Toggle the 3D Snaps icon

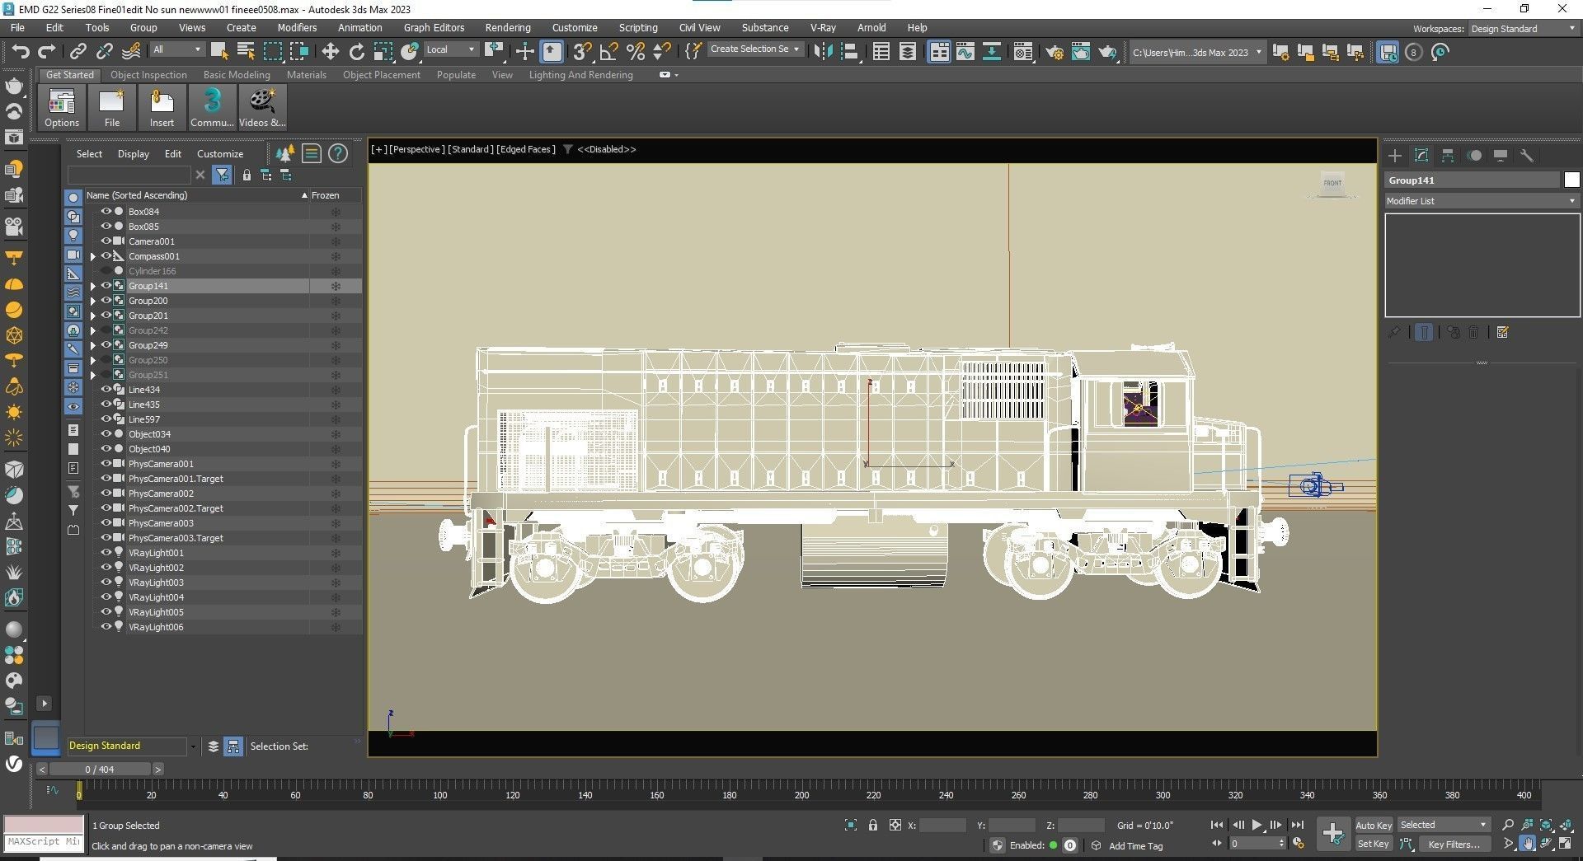[581, 52]
